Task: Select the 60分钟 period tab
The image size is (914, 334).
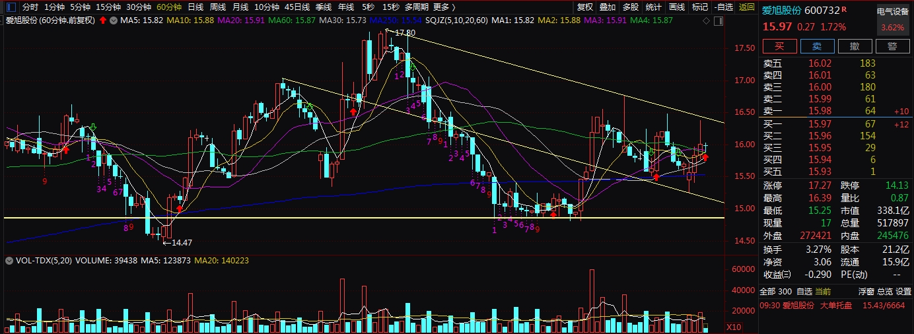Action: pos(169,7)
